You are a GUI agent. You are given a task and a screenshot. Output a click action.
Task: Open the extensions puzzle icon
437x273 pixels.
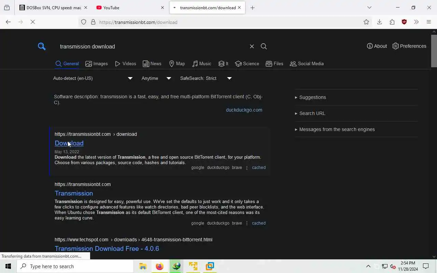pos(392,22)
